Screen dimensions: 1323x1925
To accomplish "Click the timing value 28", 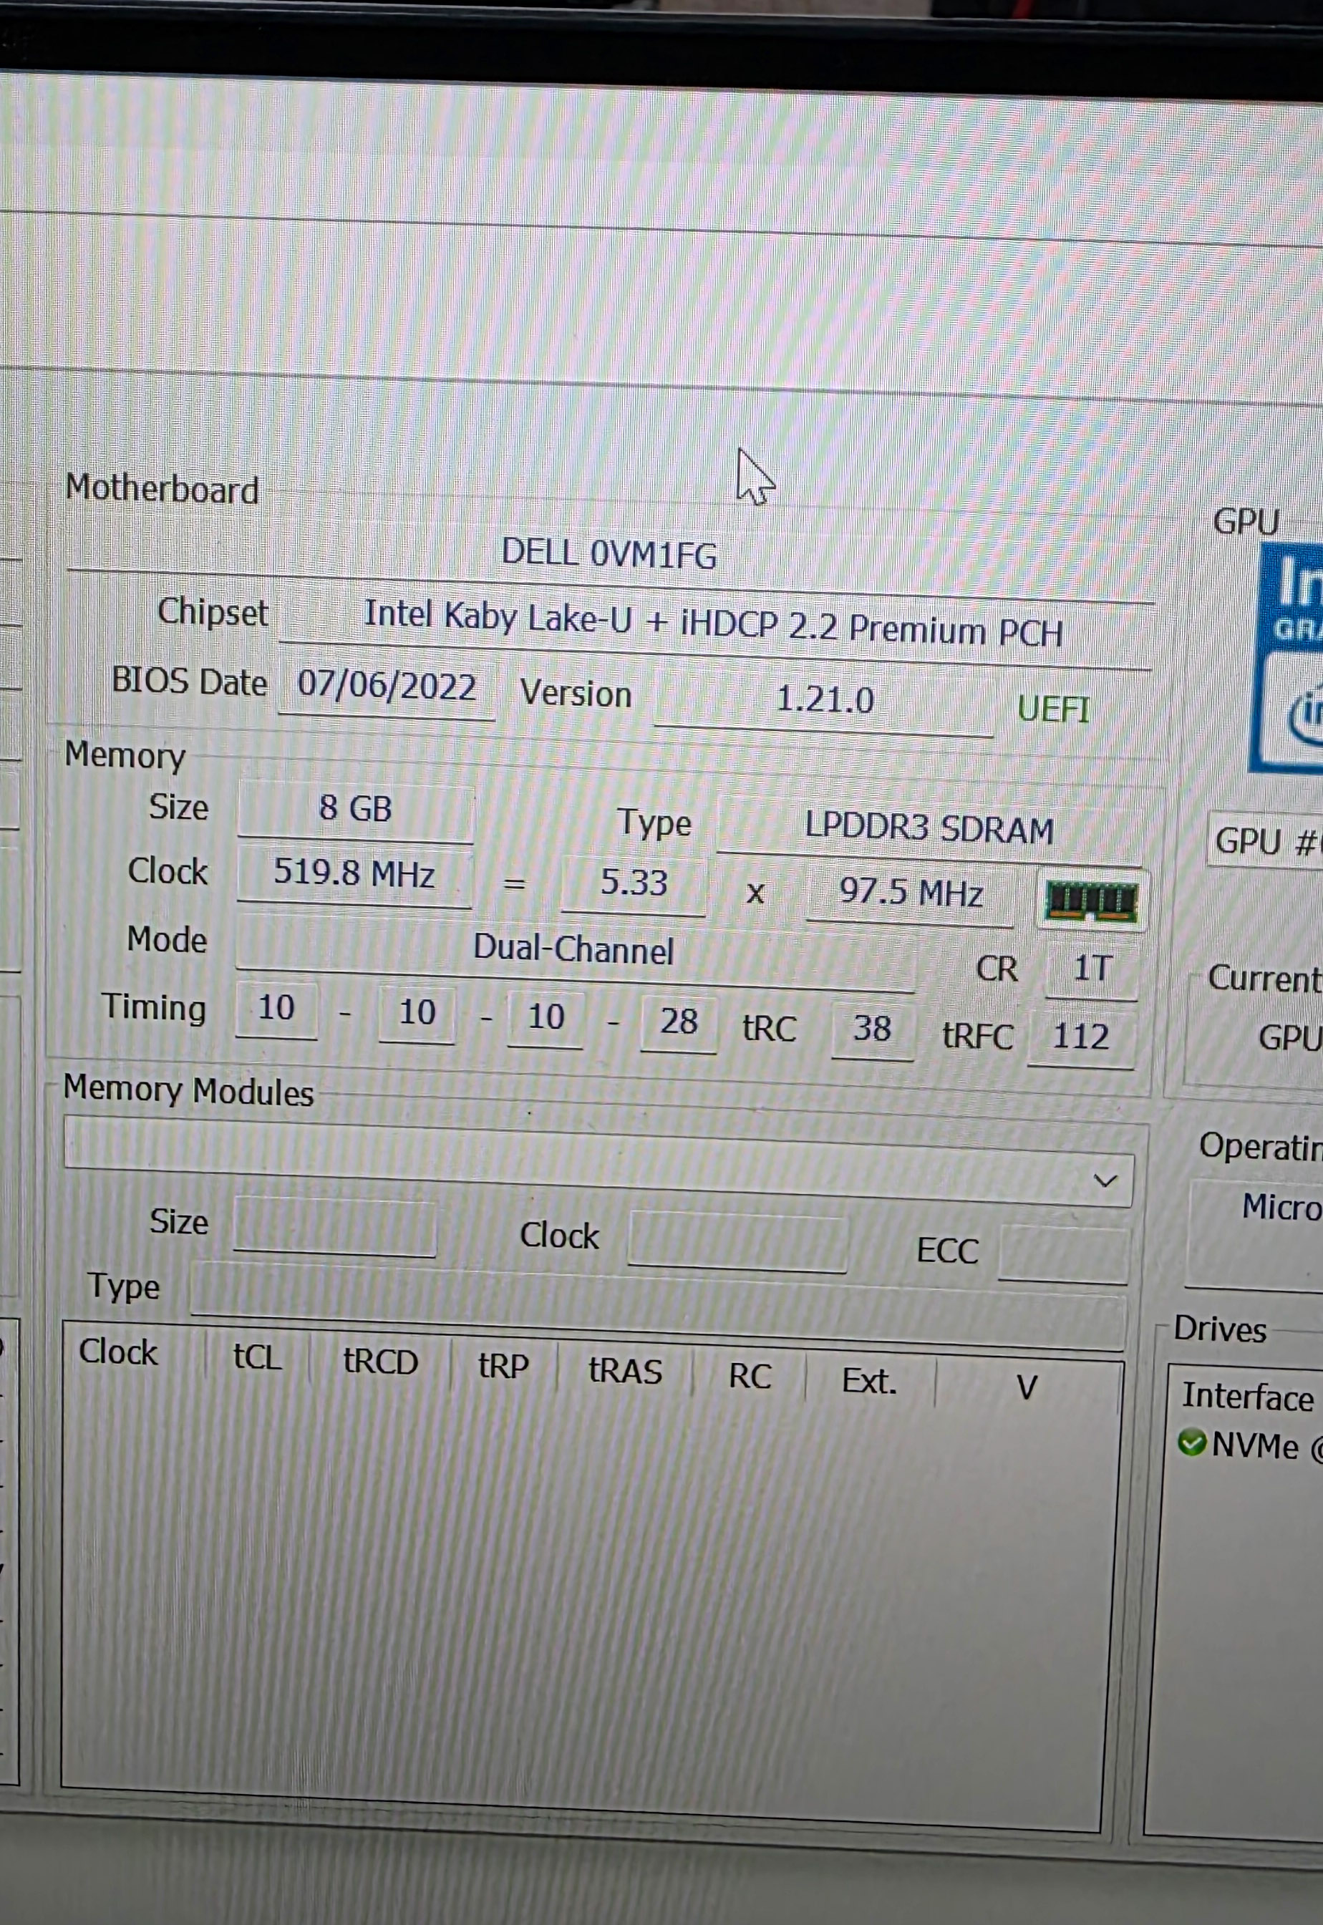I will (678, 1022).
